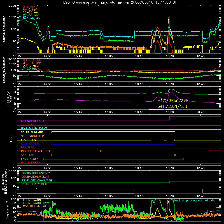Click the DECIMATION_WEIGHT legend label
The height and width of the screenshot is (224, 224).
(x=36, y=177)
